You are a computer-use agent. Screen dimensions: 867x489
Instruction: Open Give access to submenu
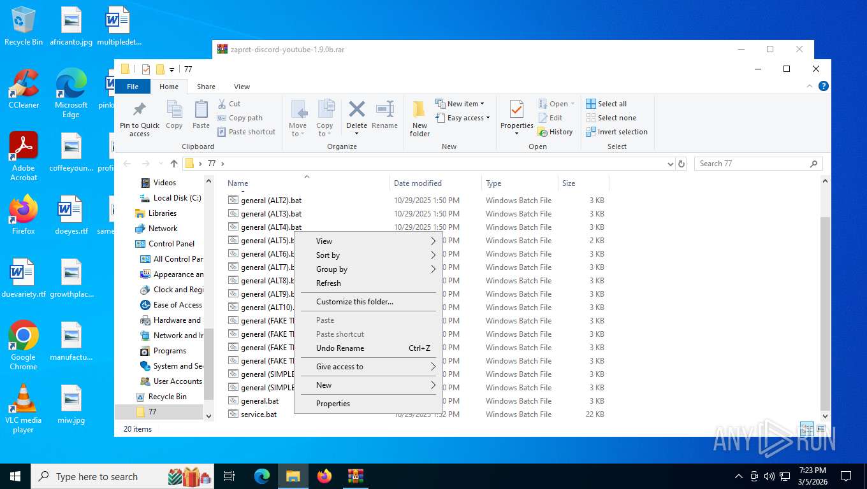point(368,367)
